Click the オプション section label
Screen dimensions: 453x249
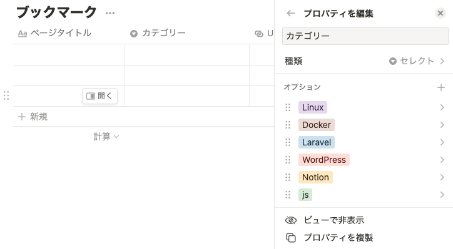pos(302,87)
